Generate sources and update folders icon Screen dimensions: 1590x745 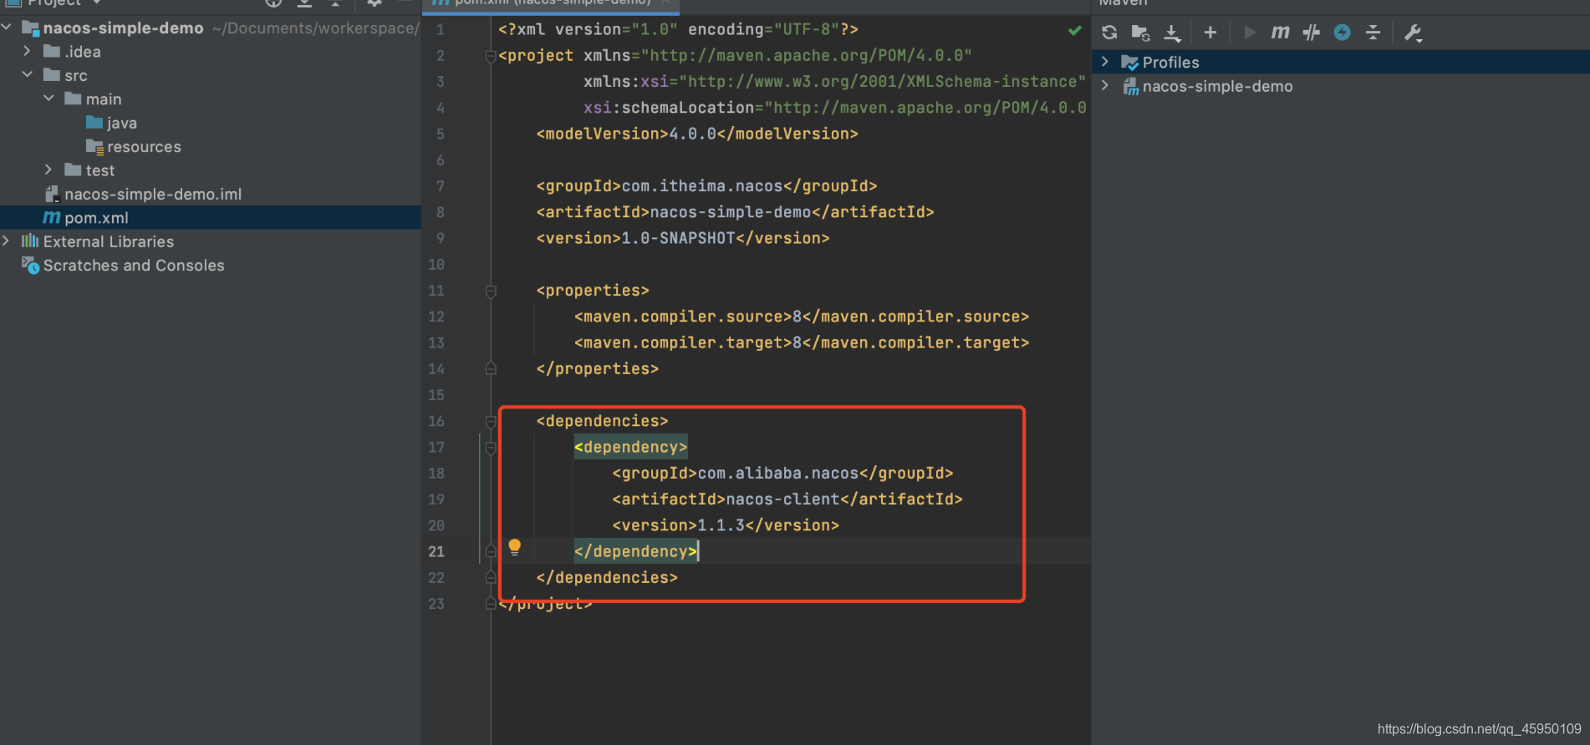click(1140, 33)
